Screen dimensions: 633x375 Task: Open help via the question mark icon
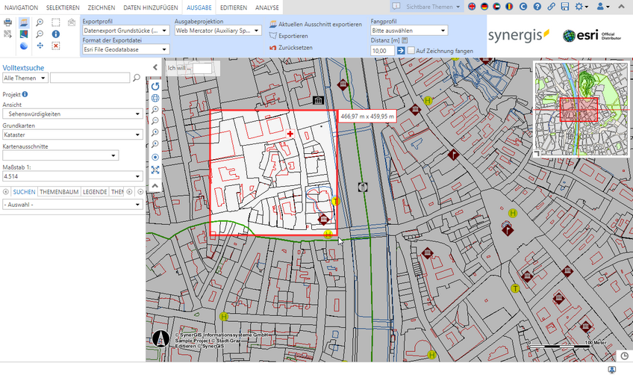tap(537, 7)
